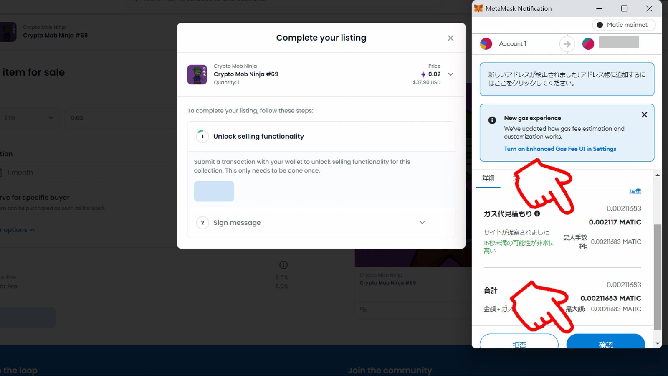Click the 拒否 reject button
The width and height of the screenshot is (668, 376).
tap(519, 342)
